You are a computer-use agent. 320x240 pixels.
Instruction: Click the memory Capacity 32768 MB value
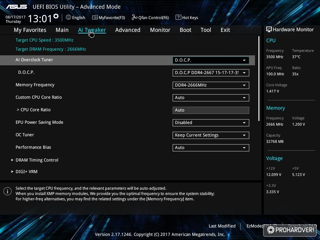(x=275, y=142)
